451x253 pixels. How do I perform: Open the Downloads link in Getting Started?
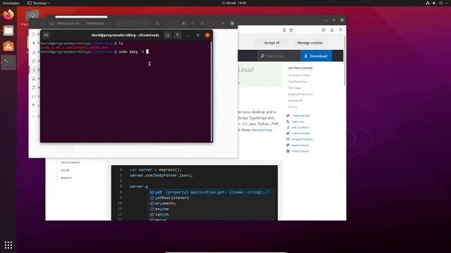[x=295, y=100]
